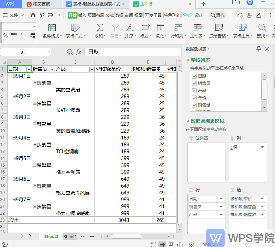Click the new tab plus button
This screenshot has height=247, width=275.
(x=203, y=4)
